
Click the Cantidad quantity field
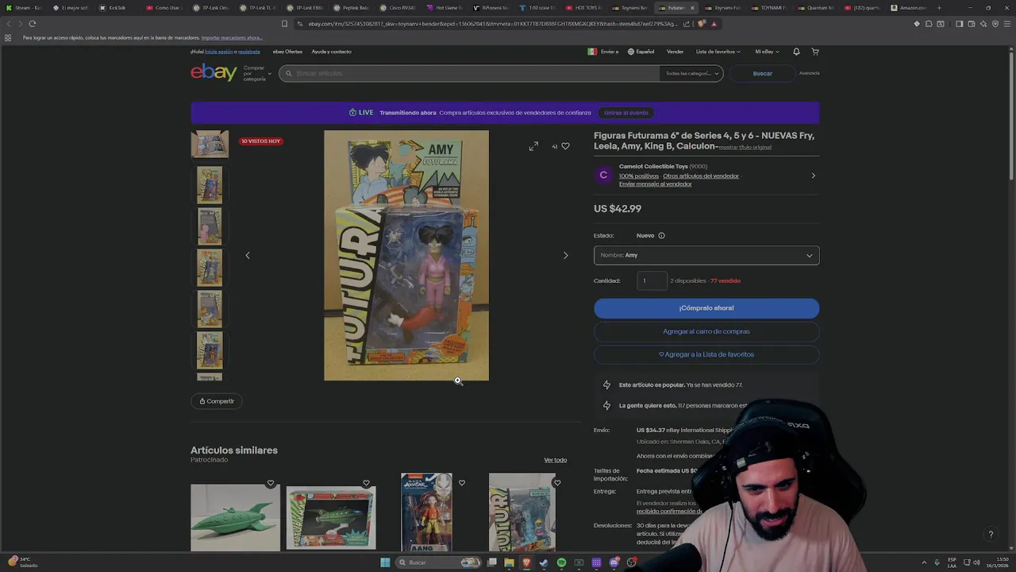click(652, 280)
